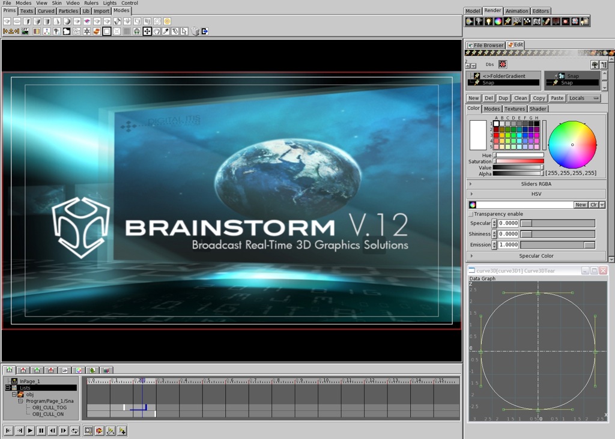This screenshot has height=439, width=615.
Task: Select the ellipse primitive icon in Prims toolbar
Action: [x=17, y=21]
